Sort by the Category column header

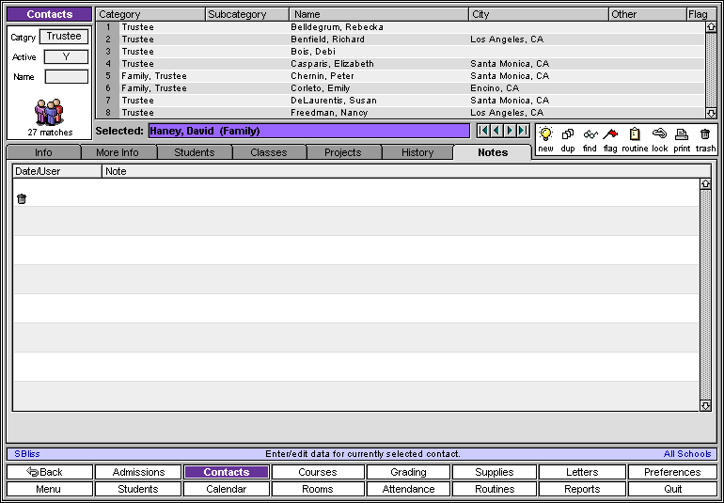click(150, 14)
